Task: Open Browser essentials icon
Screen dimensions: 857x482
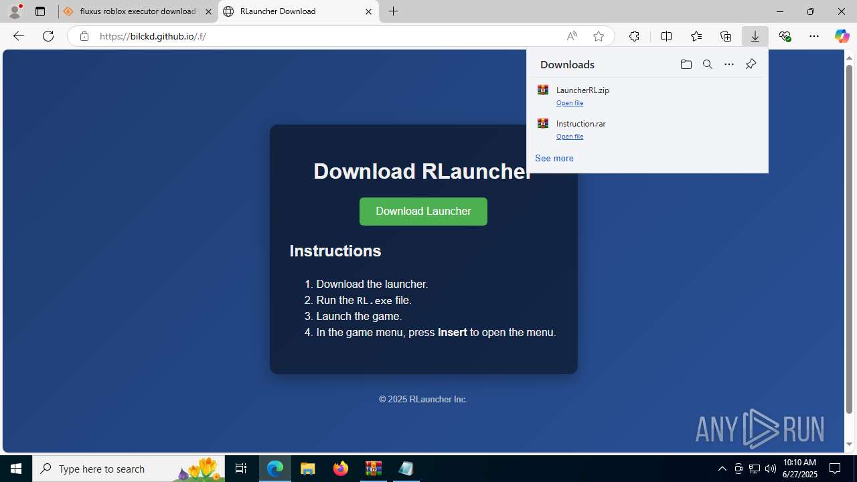Action: point(785,36)
